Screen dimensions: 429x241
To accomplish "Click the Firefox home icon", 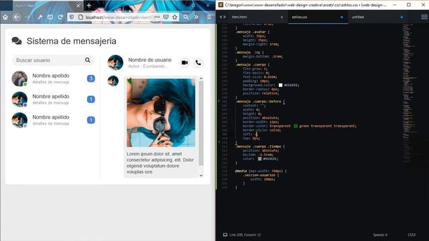I will pyautogui.click(x=5, y=17).
